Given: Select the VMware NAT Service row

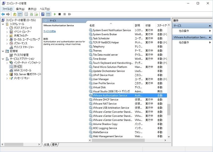Looking at the screenshot, I should tap(128, 104).
